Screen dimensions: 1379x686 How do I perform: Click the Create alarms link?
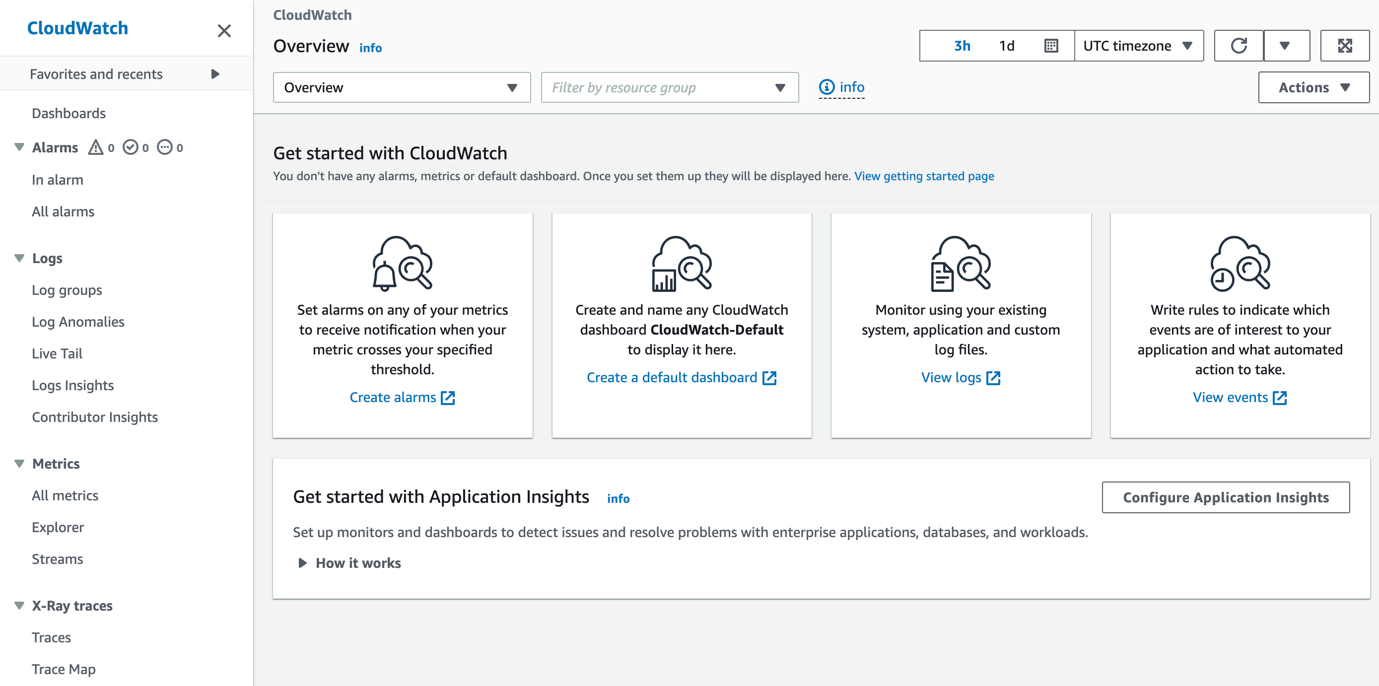click(x=392, y=398)
